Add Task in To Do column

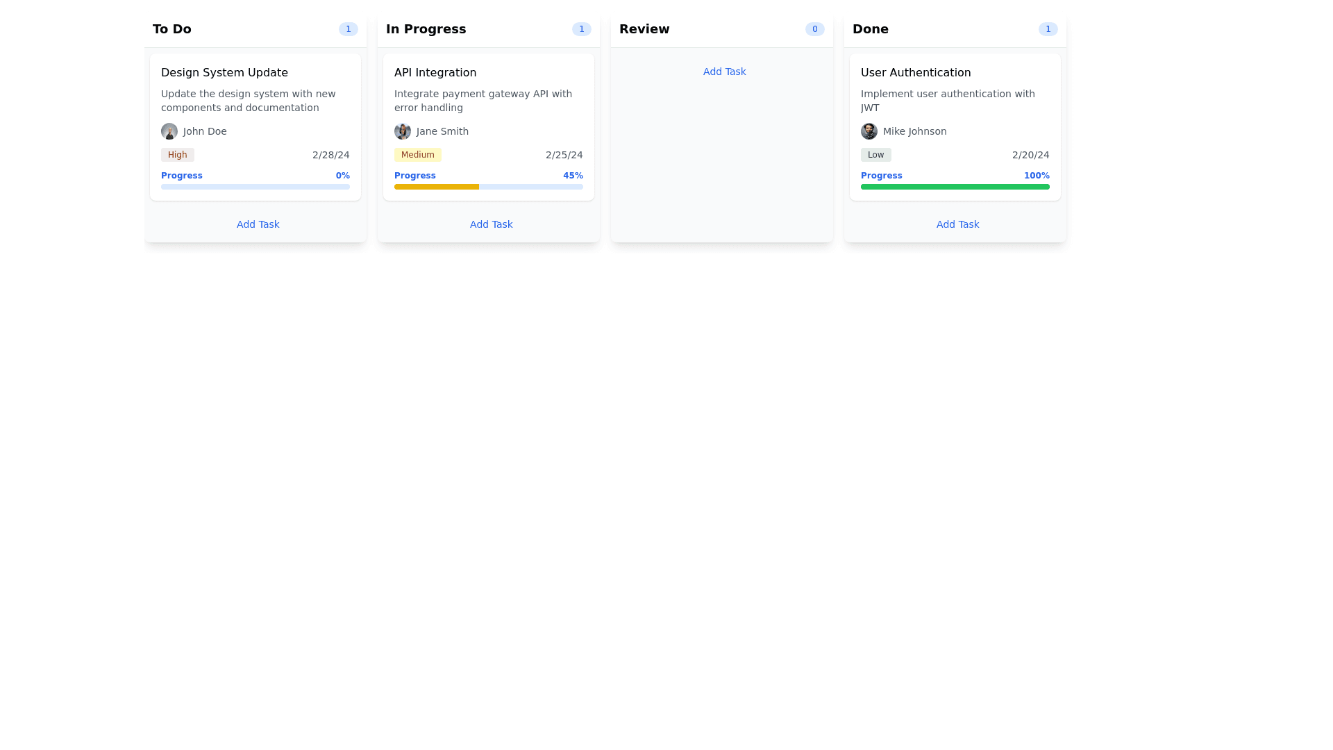tap(258, 224)
